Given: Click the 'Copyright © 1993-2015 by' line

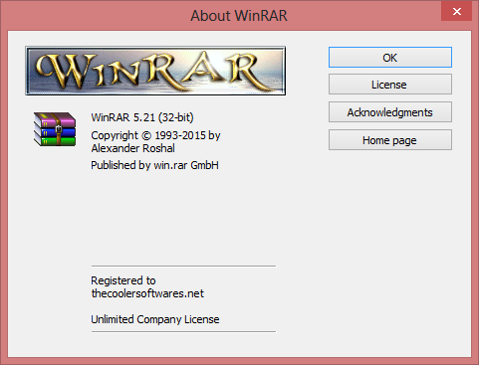Looking at the screenshot, I should (x=155, y=135).
